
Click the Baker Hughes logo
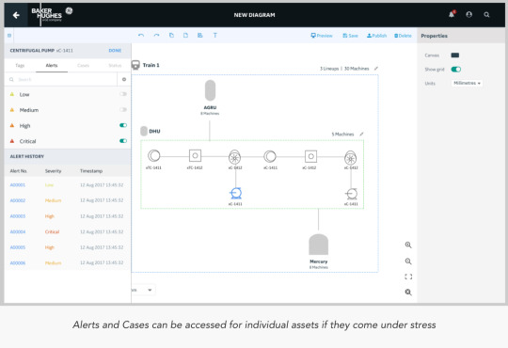coord(52,15)
